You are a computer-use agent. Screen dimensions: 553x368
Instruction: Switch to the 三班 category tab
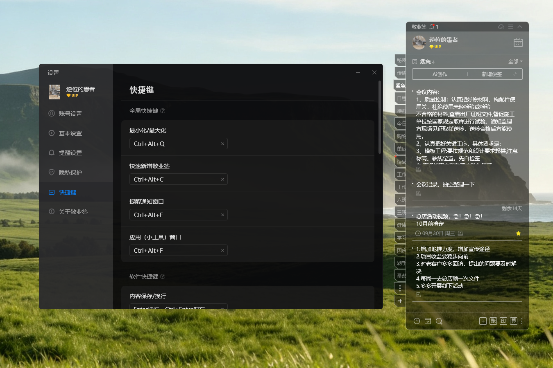[401, 213]
